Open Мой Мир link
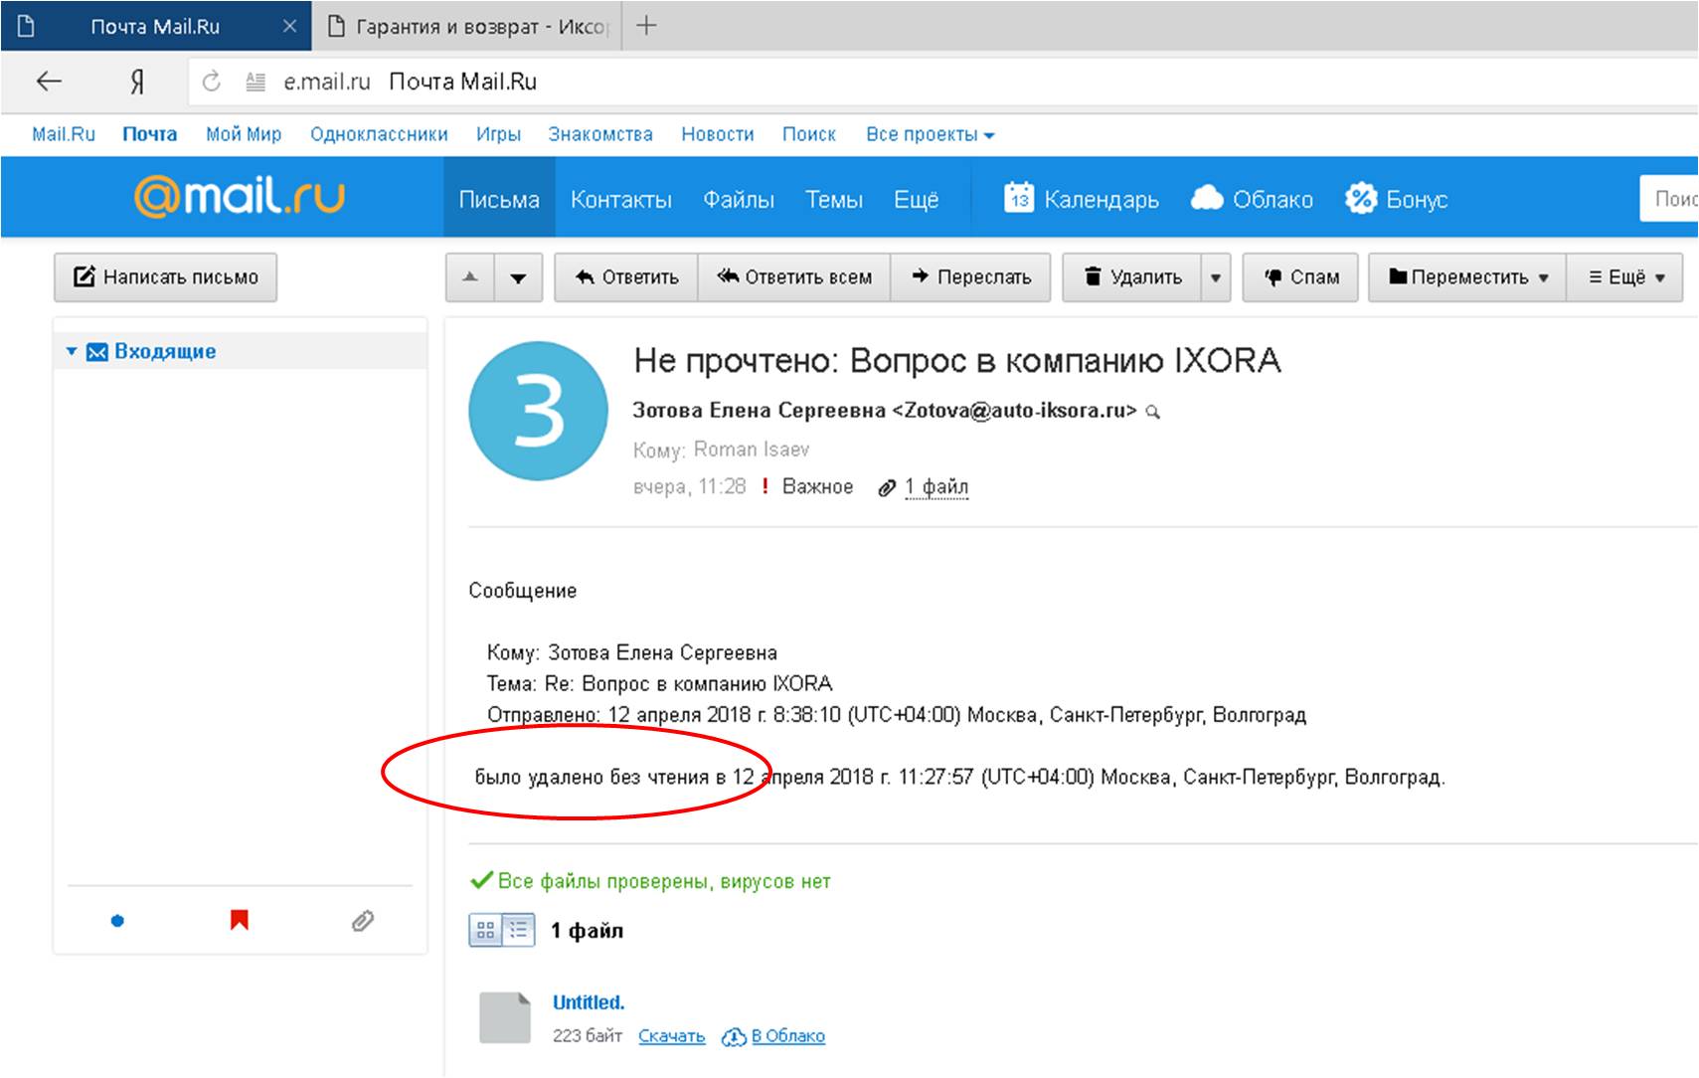The height and width of the screenshot is (1078, 1699). (x=244, y=134)
